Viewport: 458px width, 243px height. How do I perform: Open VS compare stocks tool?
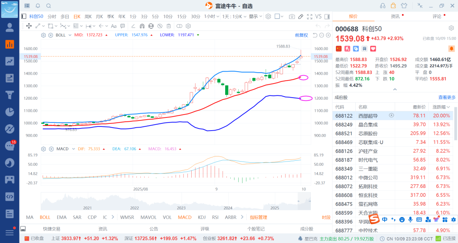[x=318, y=17]
